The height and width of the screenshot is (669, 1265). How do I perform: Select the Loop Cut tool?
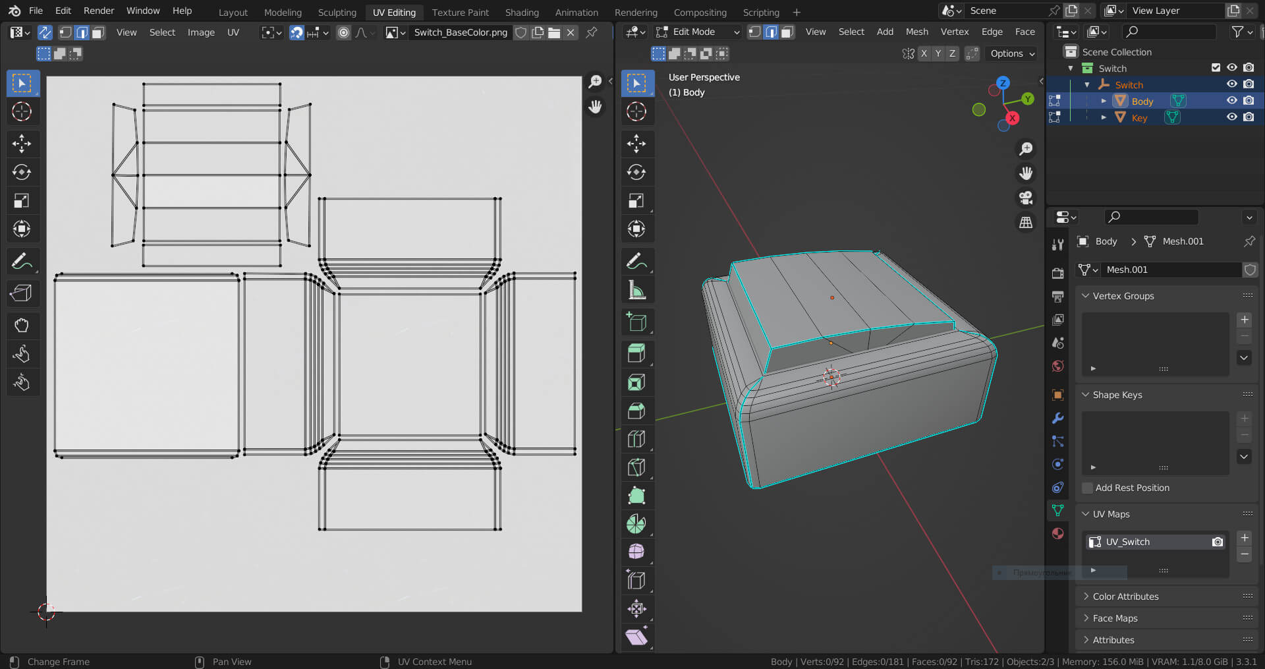click(x=637, y=439)
